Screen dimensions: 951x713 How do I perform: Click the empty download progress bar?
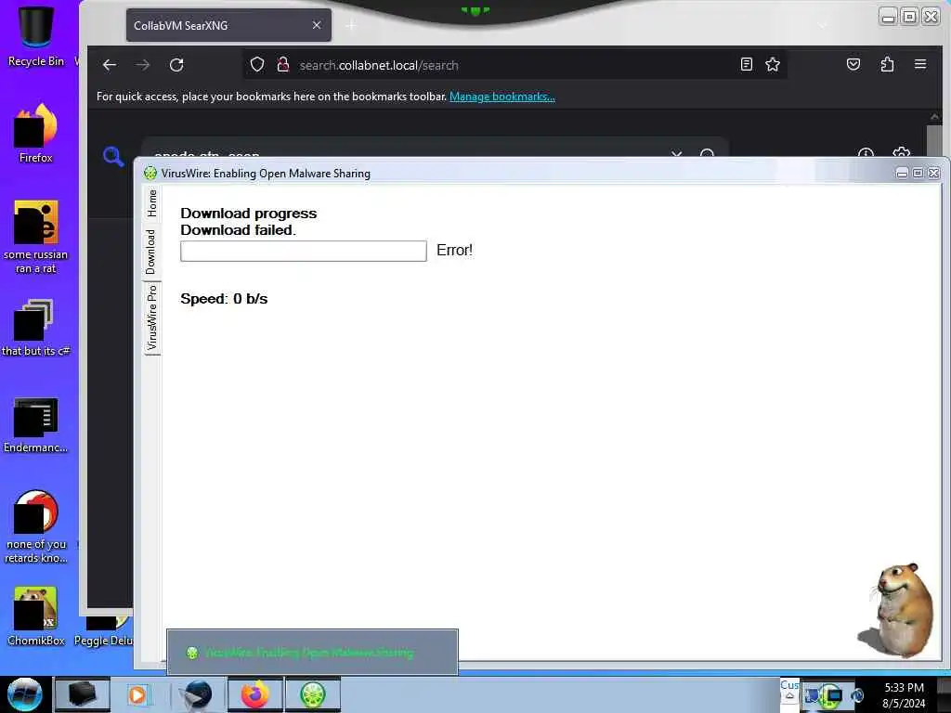(x=304, y=251)
